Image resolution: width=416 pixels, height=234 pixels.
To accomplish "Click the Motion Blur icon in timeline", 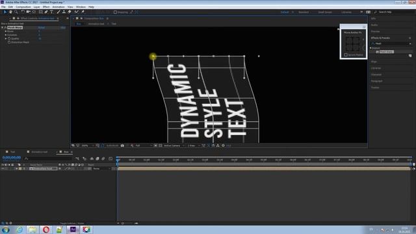I will tap(103, 159).
